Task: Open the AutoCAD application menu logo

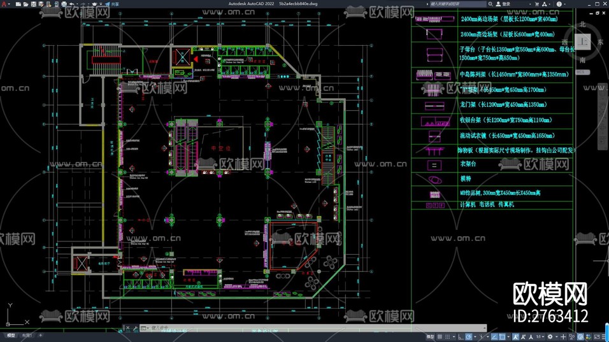Action: pyautogui.click(x=4, y=4)
